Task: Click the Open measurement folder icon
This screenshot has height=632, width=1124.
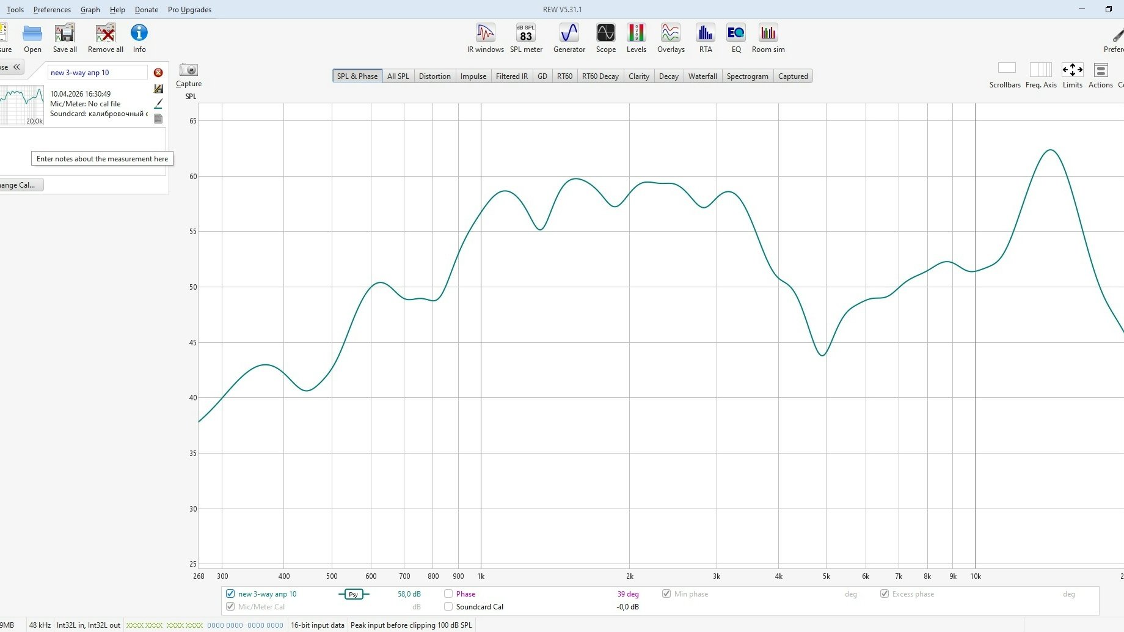Action: [32, 38]
